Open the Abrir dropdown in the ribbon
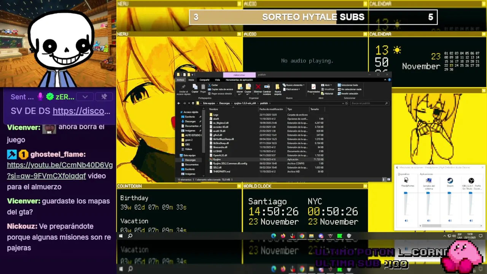Image resolution: width=487 pixels, height=274 pixels. [x=326, y=85]
